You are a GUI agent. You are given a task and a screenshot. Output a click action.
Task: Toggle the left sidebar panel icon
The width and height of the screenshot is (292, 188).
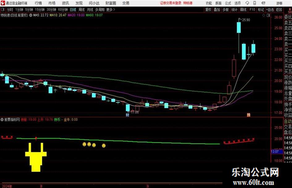coord(3,10)
